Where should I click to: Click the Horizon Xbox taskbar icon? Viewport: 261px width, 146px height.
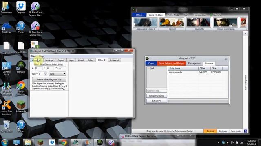[100, 142]
